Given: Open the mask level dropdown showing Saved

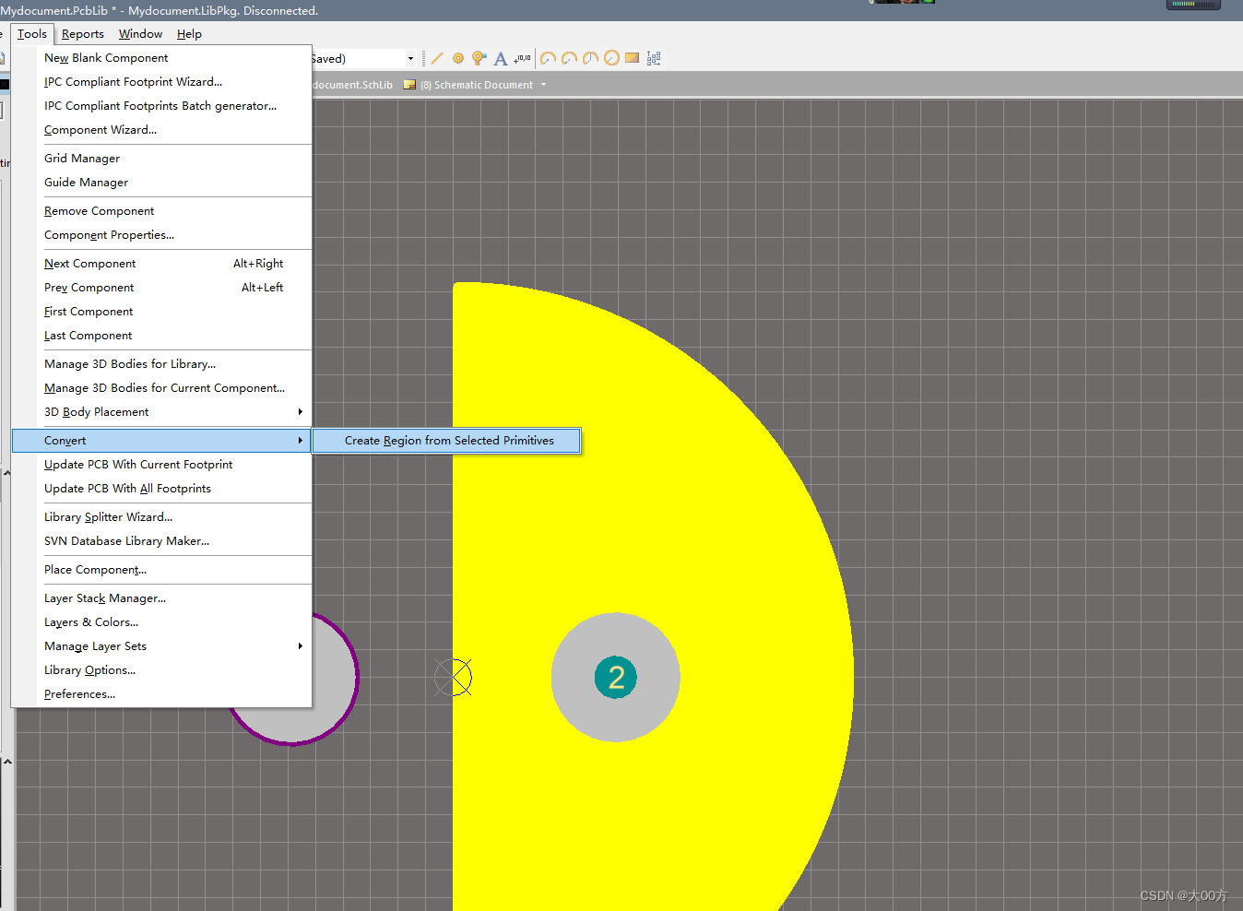Looking at the screenshot, I should tap(409, 57).
